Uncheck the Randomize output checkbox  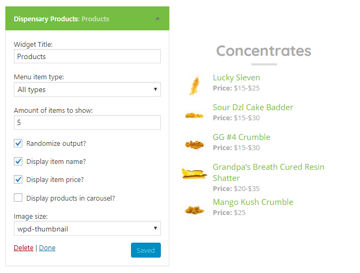pyautogui.click(x=18, y=143)
